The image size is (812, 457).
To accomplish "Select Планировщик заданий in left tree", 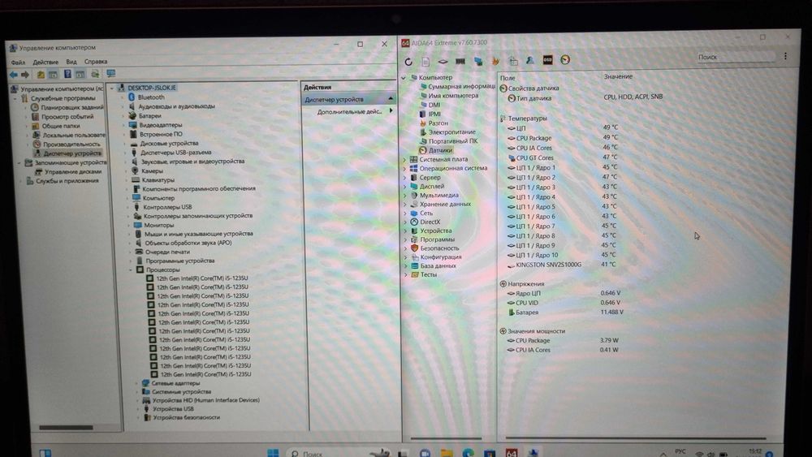I will [x=71, y=107].
